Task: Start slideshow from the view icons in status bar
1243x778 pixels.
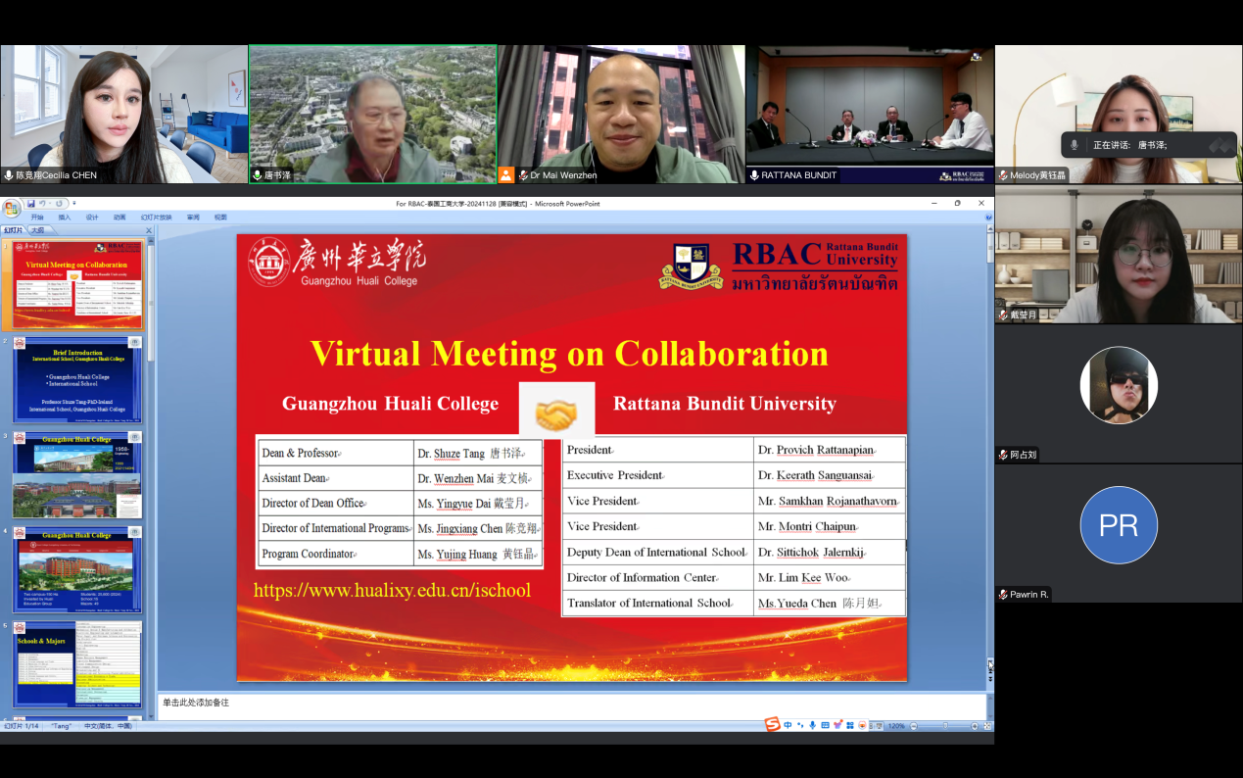Action: pyautogui.click(x=878, y=725)
